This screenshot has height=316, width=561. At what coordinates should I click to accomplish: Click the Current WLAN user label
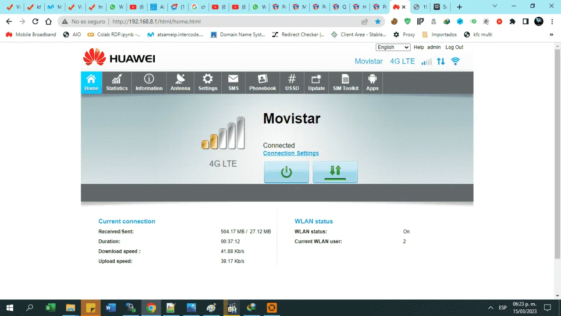[x=318, y=241]
